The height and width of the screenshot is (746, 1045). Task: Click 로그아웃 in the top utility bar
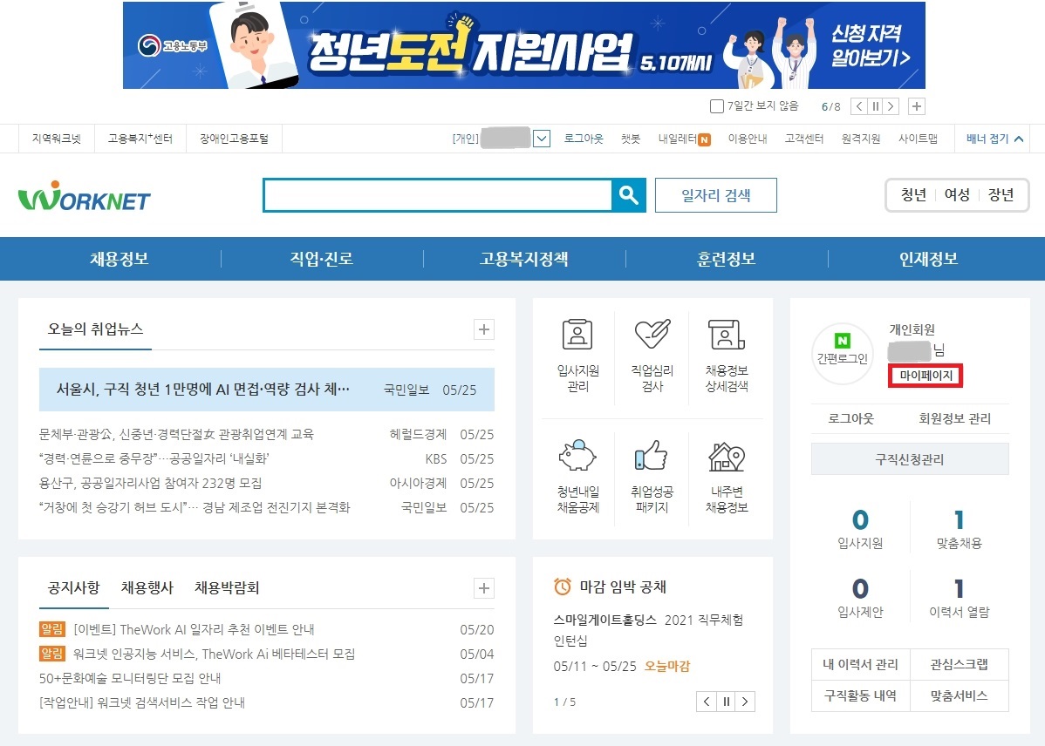pyautogui.click(x=584, y=139)
